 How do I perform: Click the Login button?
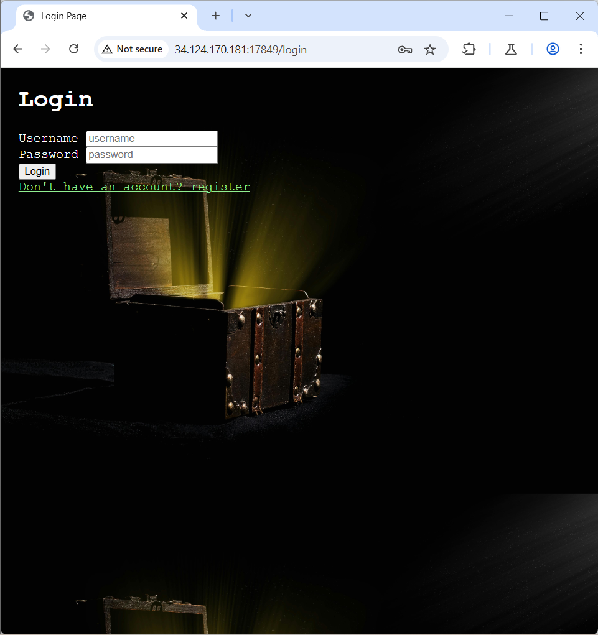[37, 171]
